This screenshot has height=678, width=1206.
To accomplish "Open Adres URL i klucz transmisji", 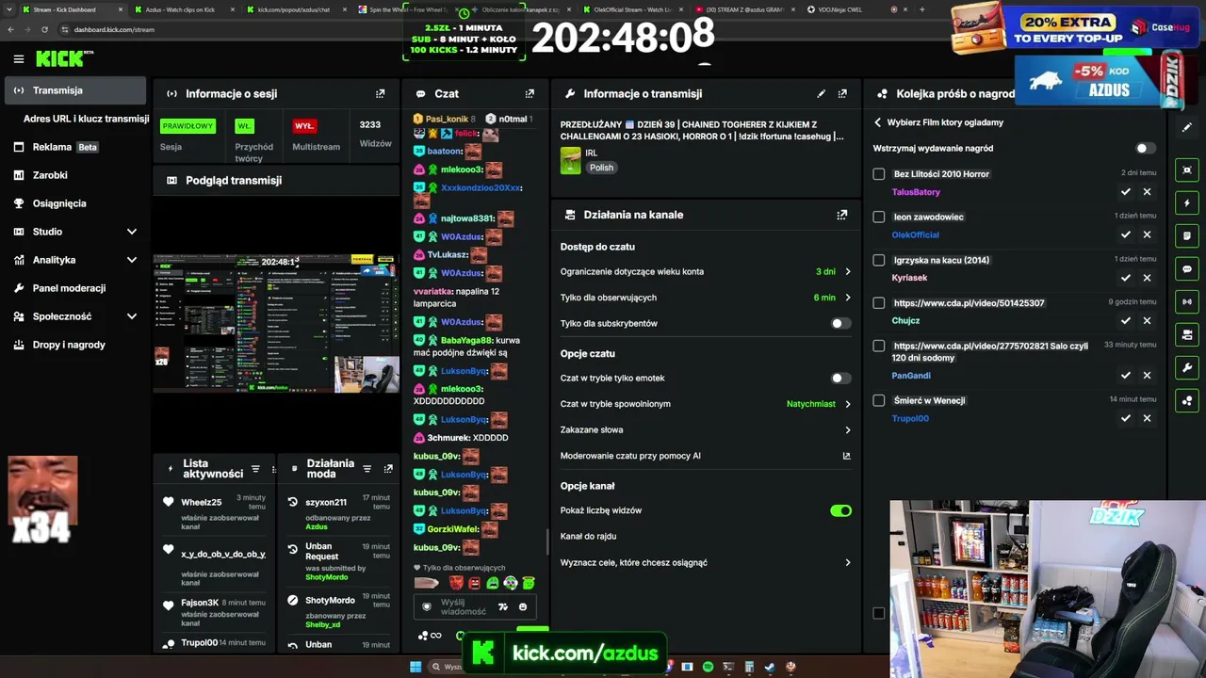I will click(x=86, y=119).
